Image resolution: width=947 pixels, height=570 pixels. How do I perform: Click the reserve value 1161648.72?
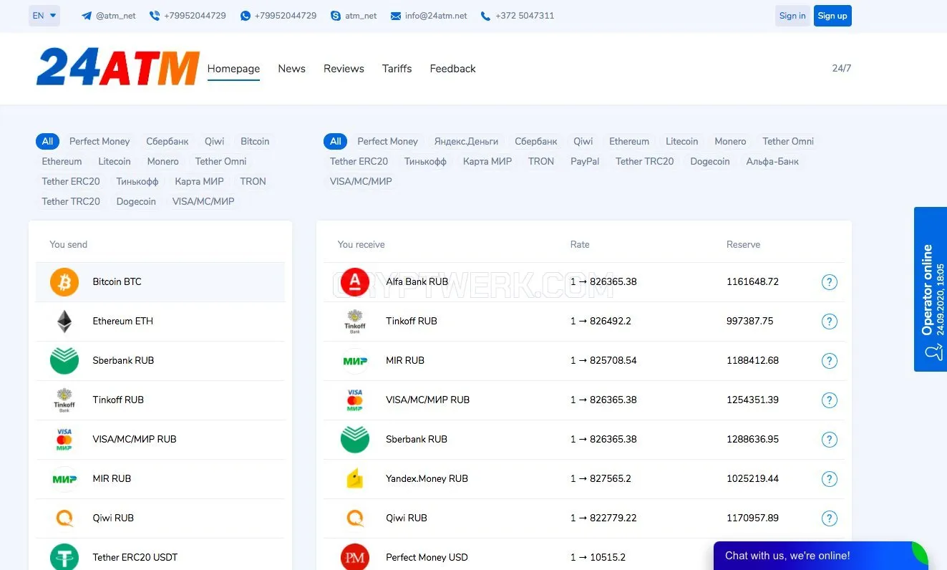point(752,282)
